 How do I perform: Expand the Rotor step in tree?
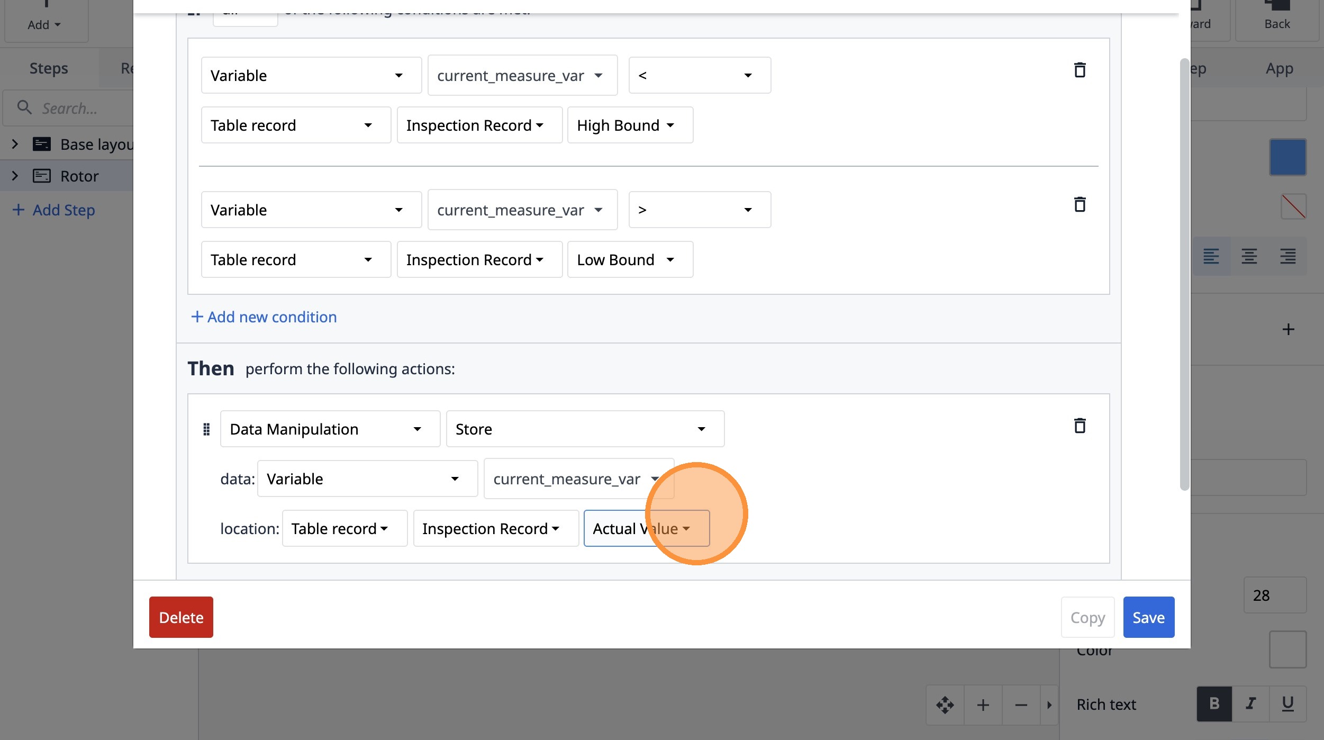[15, 176]
